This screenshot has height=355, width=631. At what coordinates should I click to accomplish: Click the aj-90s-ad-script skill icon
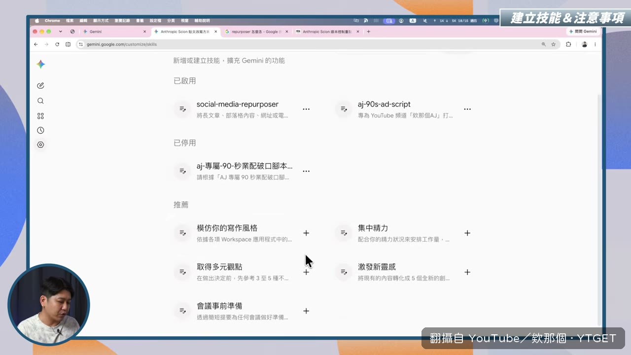tap(344, 109)
